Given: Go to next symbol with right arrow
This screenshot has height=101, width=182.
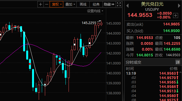Looking at the screenshot, I should (179, 6).
